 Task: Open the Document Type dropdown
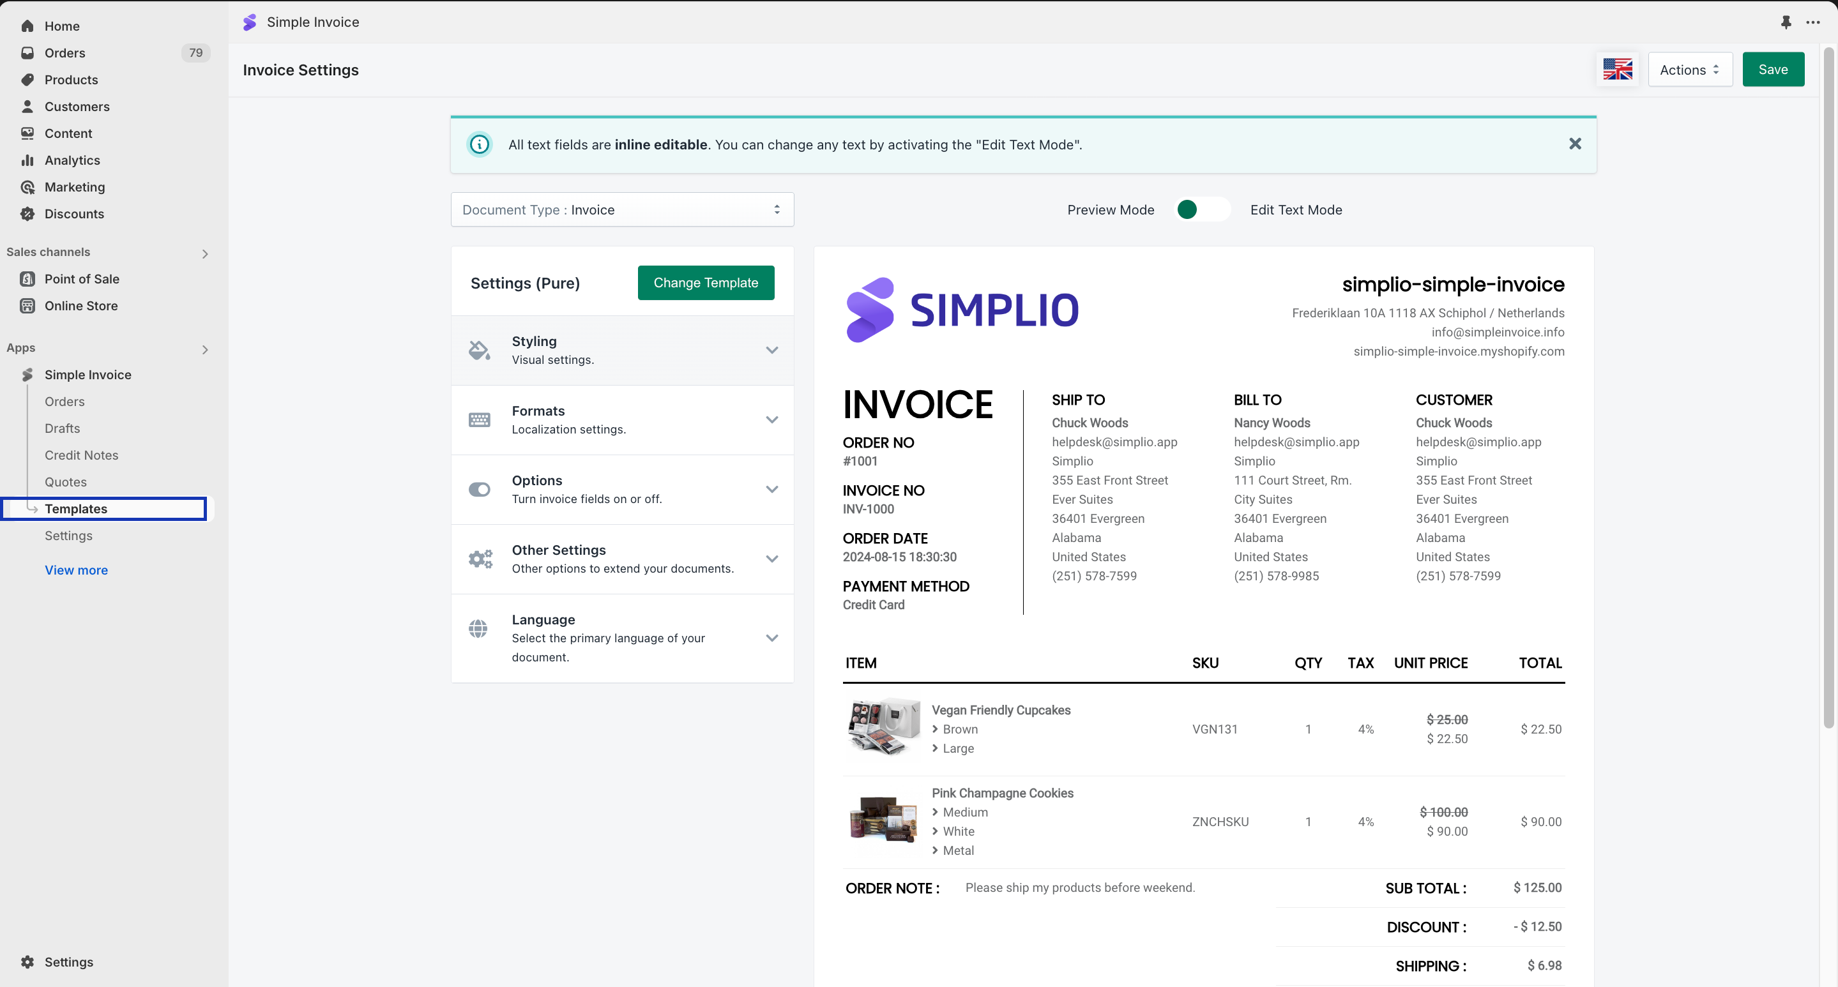point(621,209)
